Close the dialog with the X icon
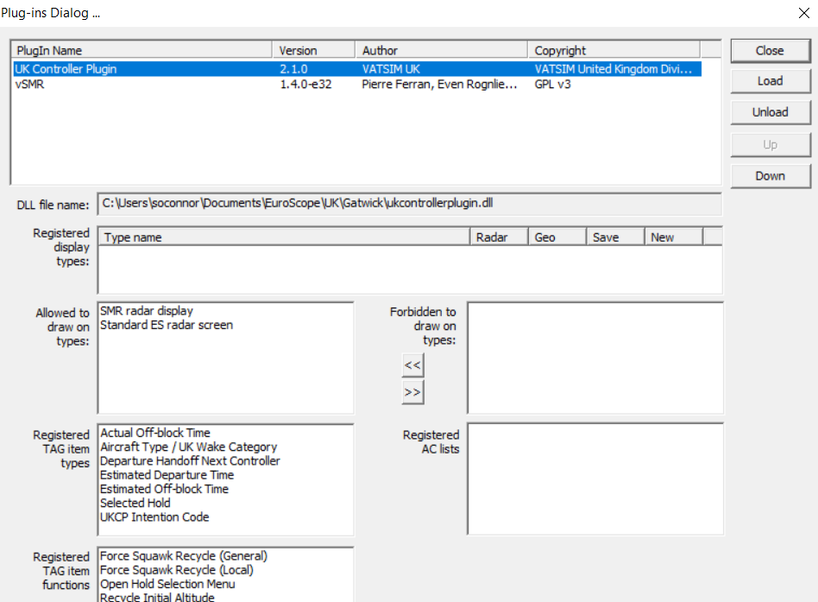The width and height of the screenshot is (818, 602). (804, 13)
